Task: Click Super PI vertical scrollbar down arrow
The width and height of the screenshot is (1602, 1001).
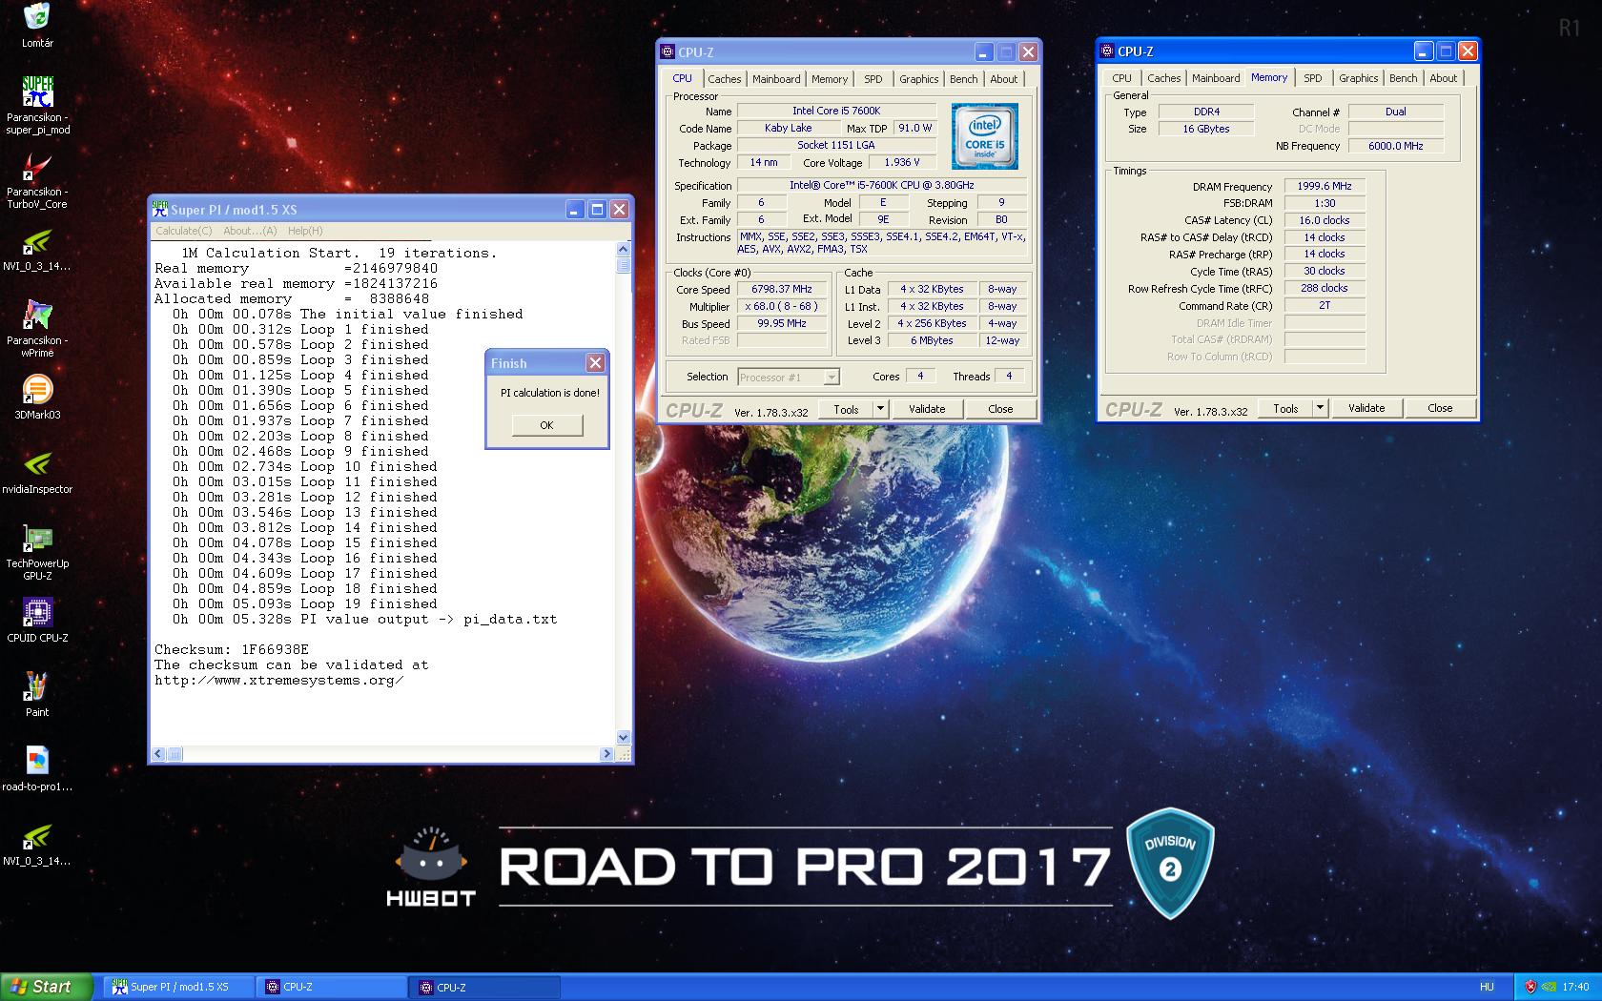Action: coord(624,737)
